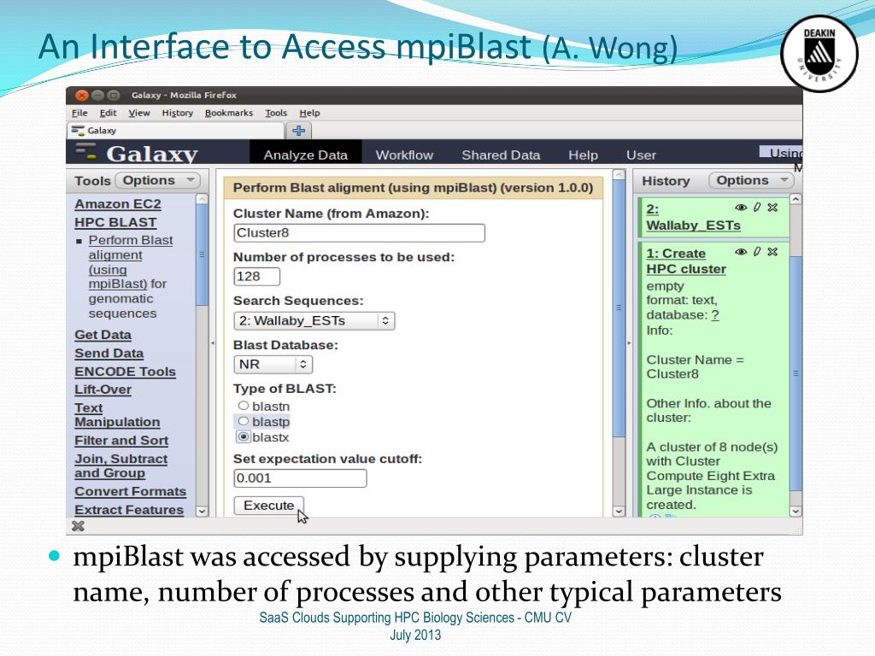This screenshot has width=875, height=656.
Task: Expand Join, Subtract and Group section
Action: click(x=121, y=466)
